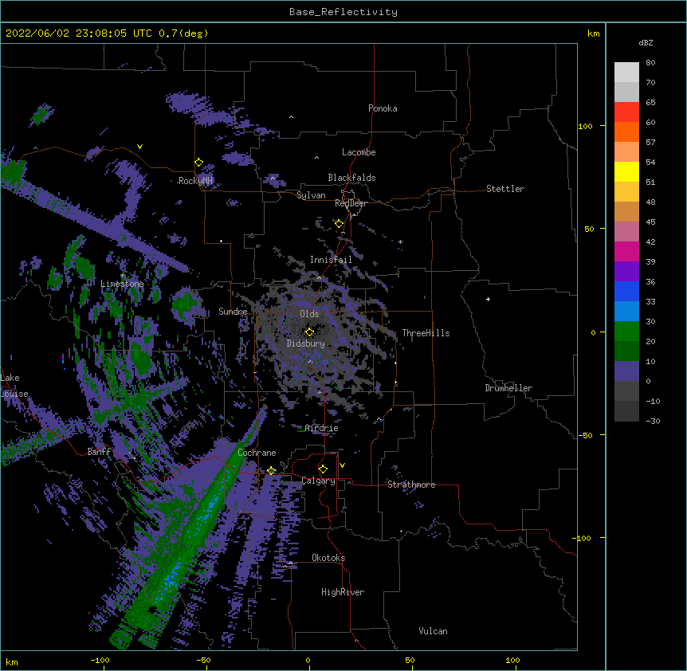The image size is (687, 671).
Task: Click the km label at the top right
Action: coord(593,33)
